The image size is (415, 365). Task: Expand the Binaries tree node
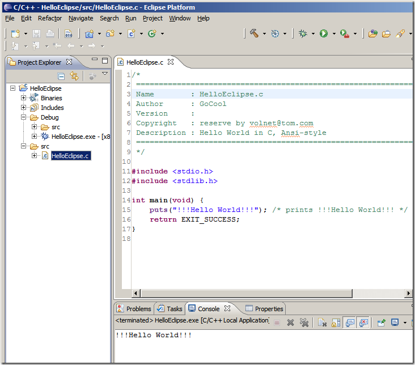click(x=24, y=97)
